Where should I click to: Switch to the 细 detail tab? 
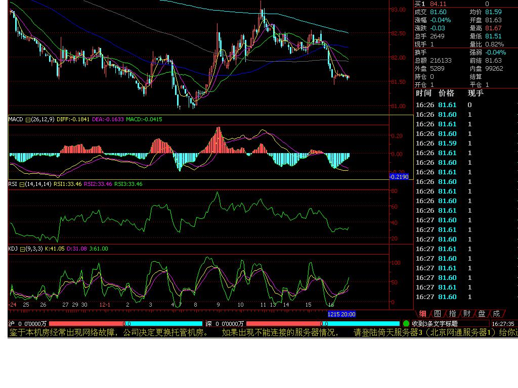pos(423,313)
